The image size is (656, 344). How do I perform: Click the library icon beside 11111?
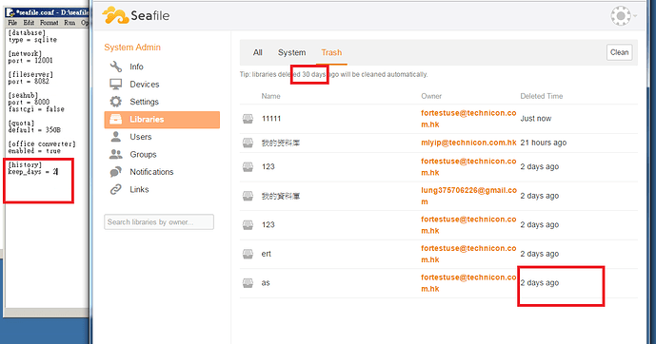pyautogui.click(x=248, y=119)
